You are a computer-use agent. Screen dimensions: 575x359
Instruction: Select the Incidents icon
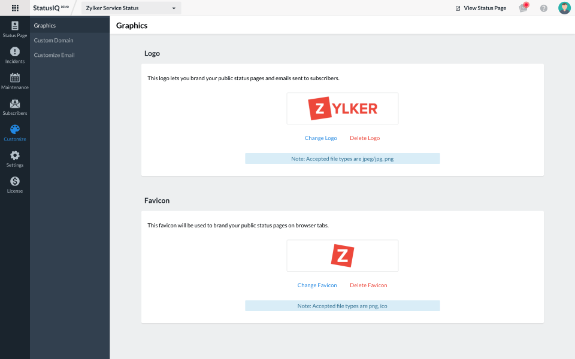(14, 53)
